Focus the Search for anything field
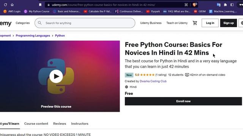 (85, 23)
